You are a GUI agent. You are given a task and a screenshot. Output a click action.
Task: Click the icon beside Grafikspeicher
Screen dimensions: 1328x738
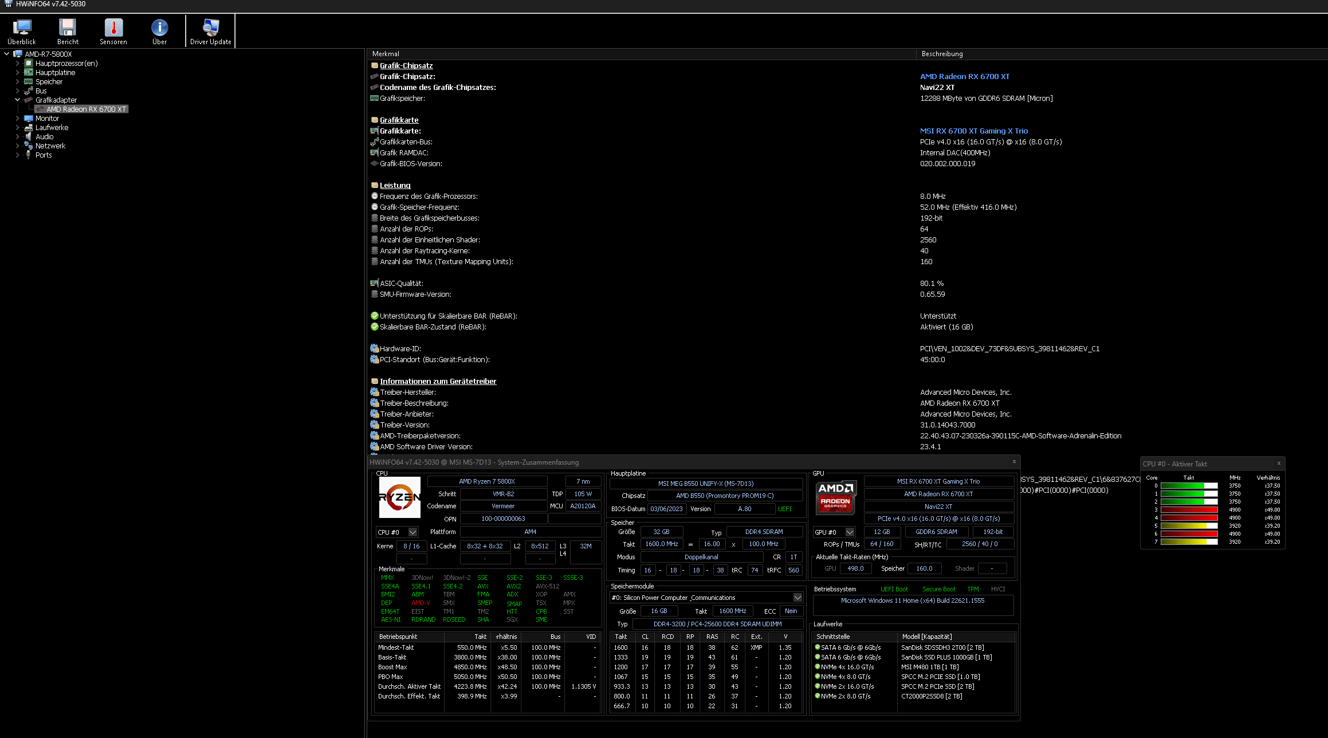pos(375,98)
